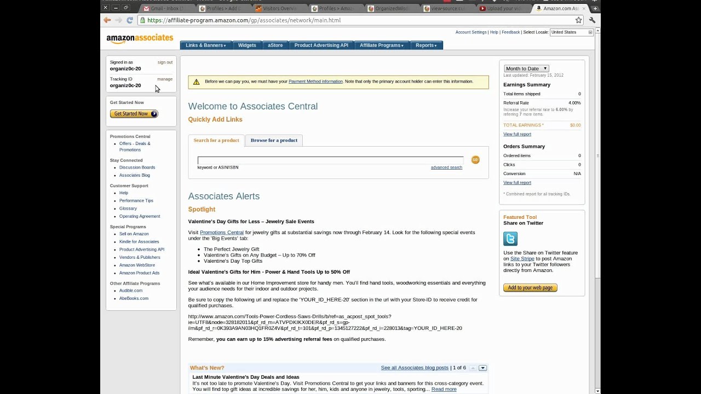Click the orange GO search button

pos(475,160)
